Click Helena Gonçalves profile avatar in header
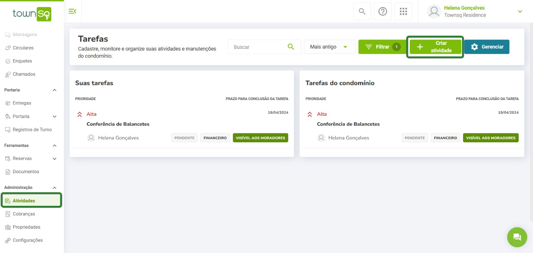The height and width of the screenshot is (253, 533). point(434,12)
